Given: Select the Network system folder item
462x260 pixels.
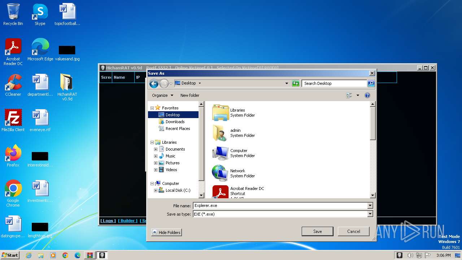Looking at the screenshot, I should 234,173.
